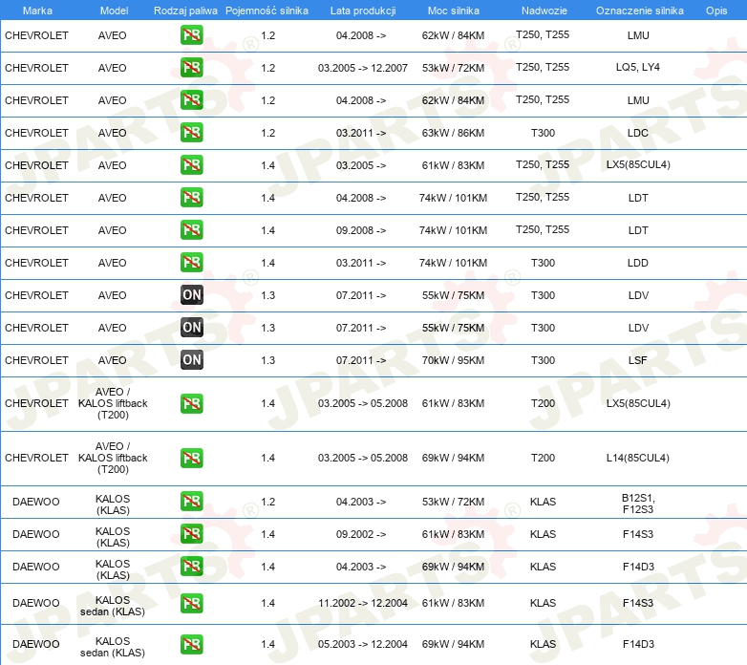Select the Lata produkcji column header

363,10
